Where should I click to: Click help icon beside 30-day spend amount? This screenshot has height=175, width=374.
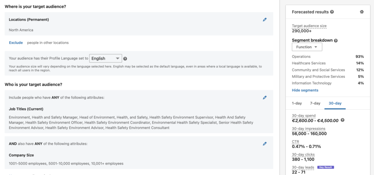pyautogui.click(x=342, y=120)
